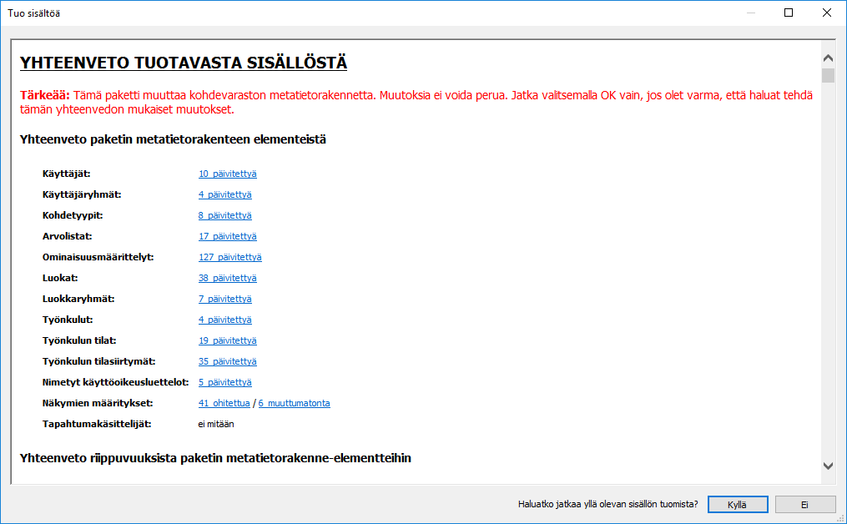The height and width of the screenshot is (524, 847).
Task: Click the '8 päivitettyä' link for Kohdetyypit
Action: pyautogui.click(x=224, y=215)
